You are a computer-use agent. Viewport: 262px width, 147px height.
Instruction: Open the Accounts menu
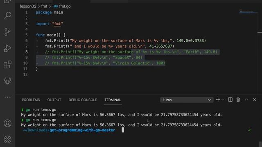[7, 123]
